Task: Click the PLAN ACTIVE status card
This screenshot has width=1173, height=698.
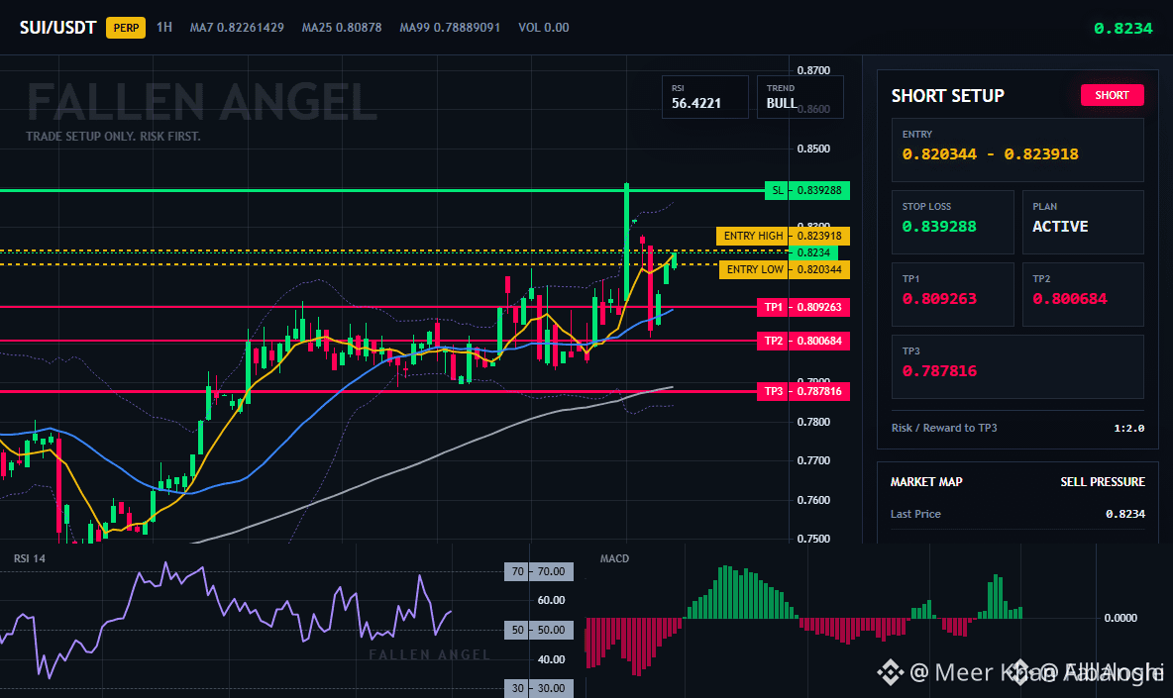Action: [1083, 222]
